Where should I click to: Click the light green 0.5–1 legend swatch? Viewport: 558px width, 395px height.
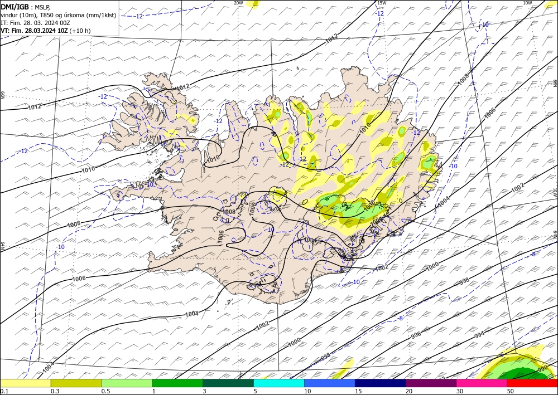[x=127, y=383]
